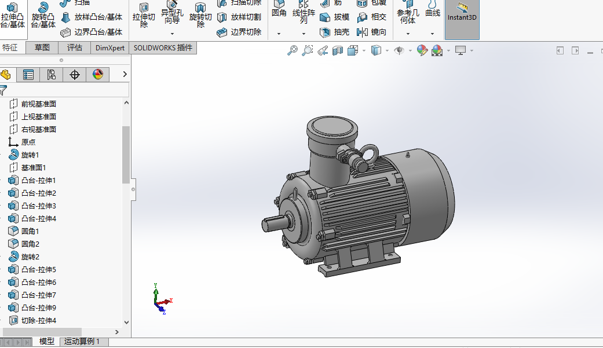Select the 凸台-拉伸1 feature in tree
Image resolution: width=603 pixels, height=348 pixels.
(38, 181)
